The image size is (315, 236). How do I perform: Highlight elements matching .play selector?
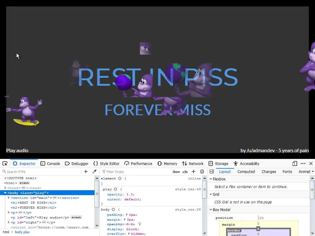(116, 189)
